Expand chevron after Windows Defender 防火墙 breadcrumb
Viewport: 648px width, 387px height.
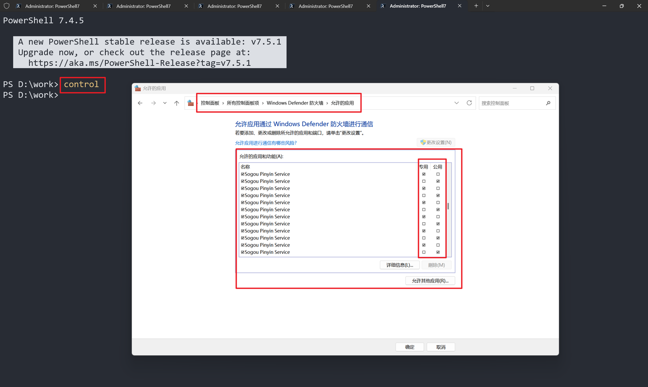click(x=327, y=103)
